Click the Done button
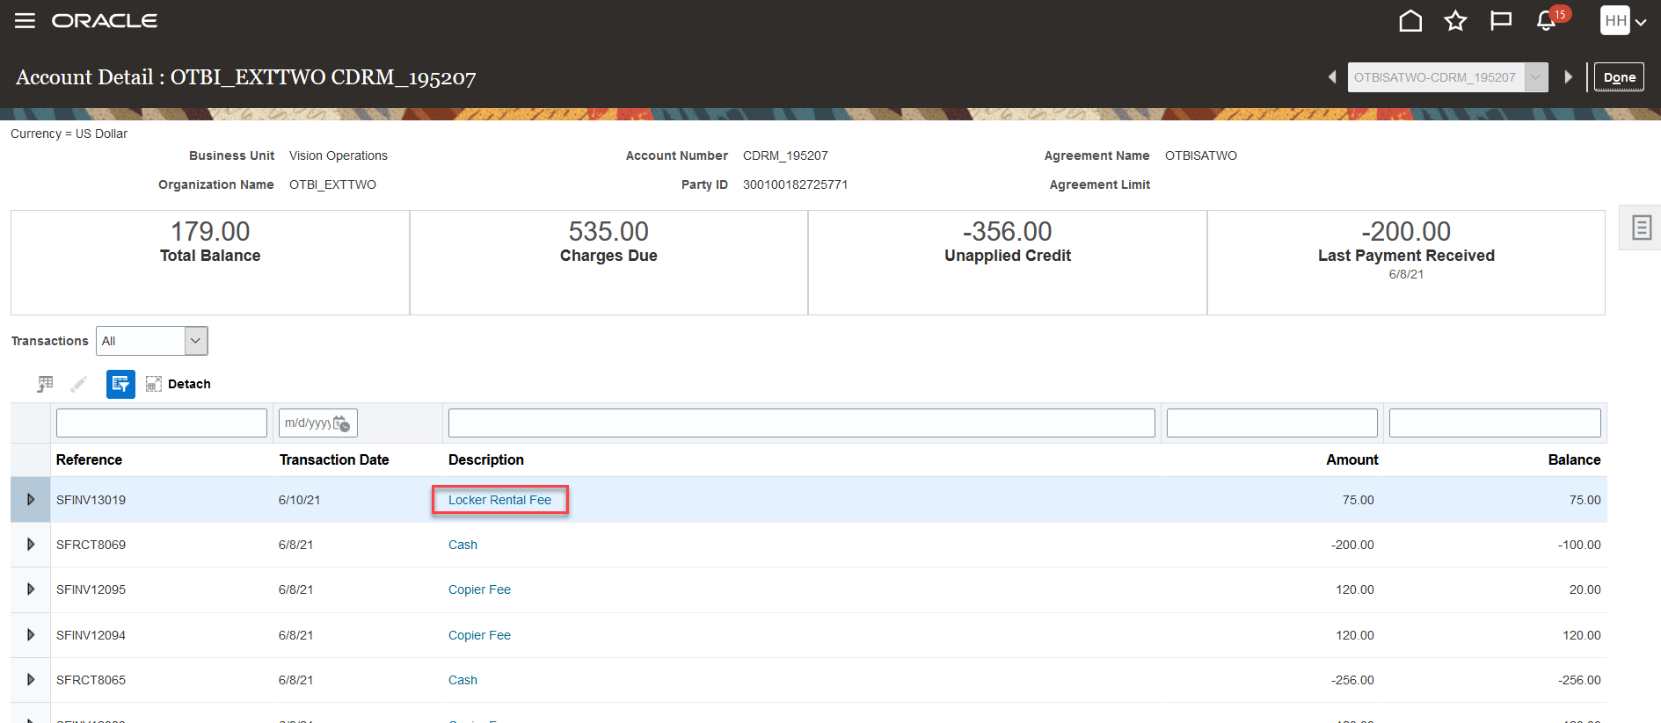This screenshot has height=723, width=1661. (1620, 77)
